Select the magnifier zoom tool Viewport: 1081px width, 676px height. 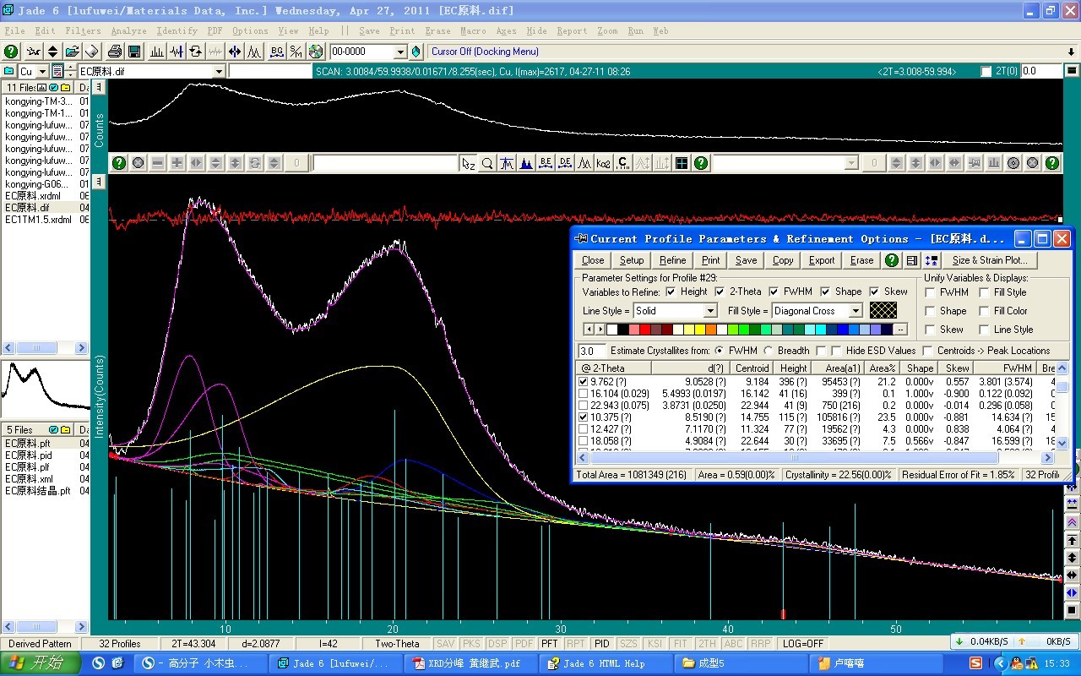(487, 163)
